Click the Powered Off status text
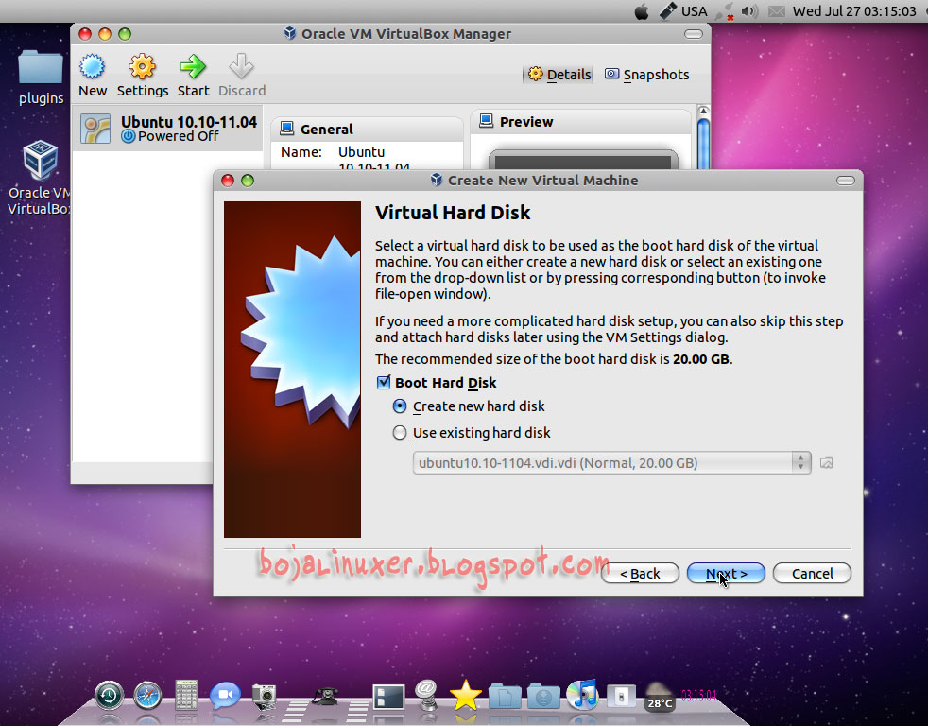Screen dimensions: 928x726 point(179,136)
